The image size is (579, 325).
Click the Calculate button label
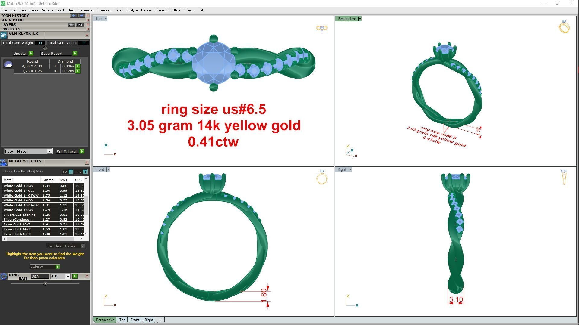[x=37, y=267]
